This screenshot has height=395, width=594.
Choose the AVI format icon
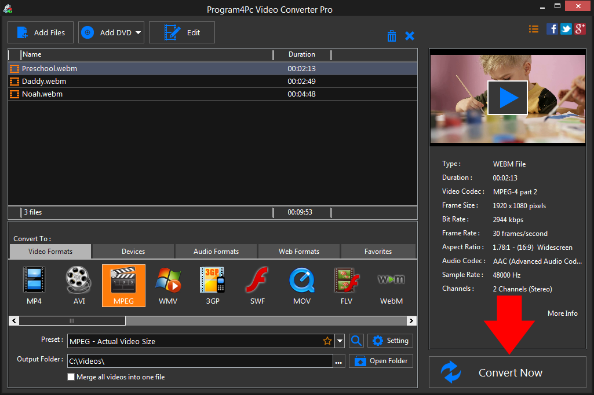78,285
